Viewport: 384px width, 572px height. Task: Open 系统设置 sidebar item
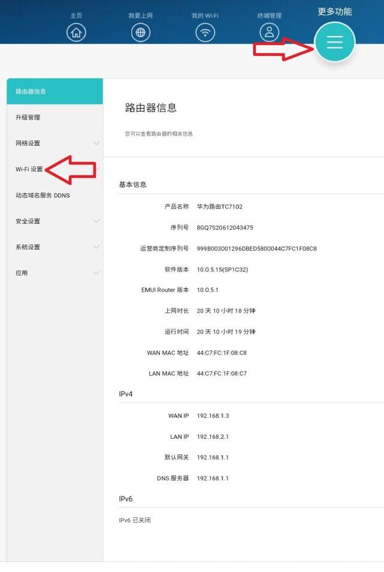(x=55, y=247)
